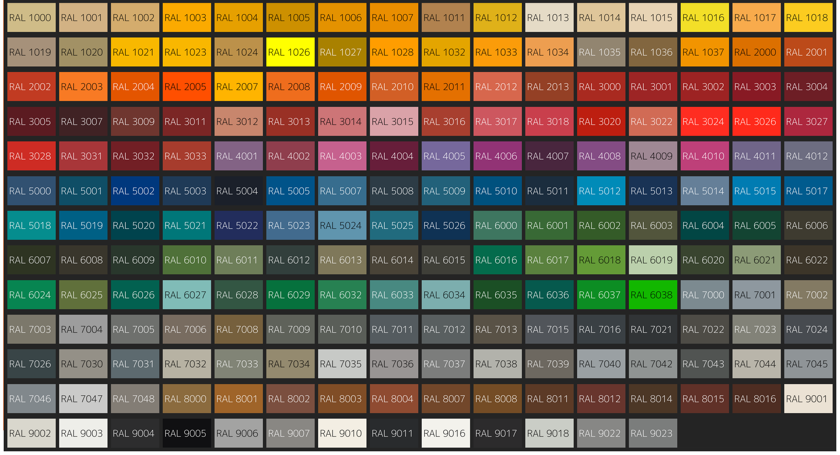Click the RAL 6019 pastel green swatch

653,260
